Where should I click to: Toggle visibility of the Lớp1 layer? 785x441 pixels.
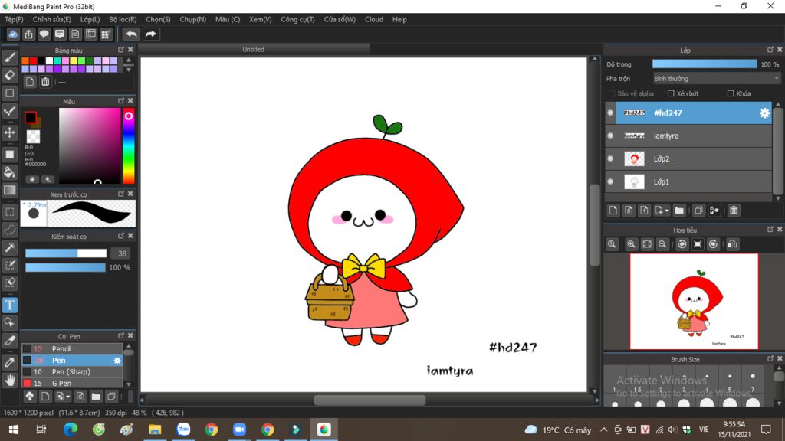[x=610, y=182]
